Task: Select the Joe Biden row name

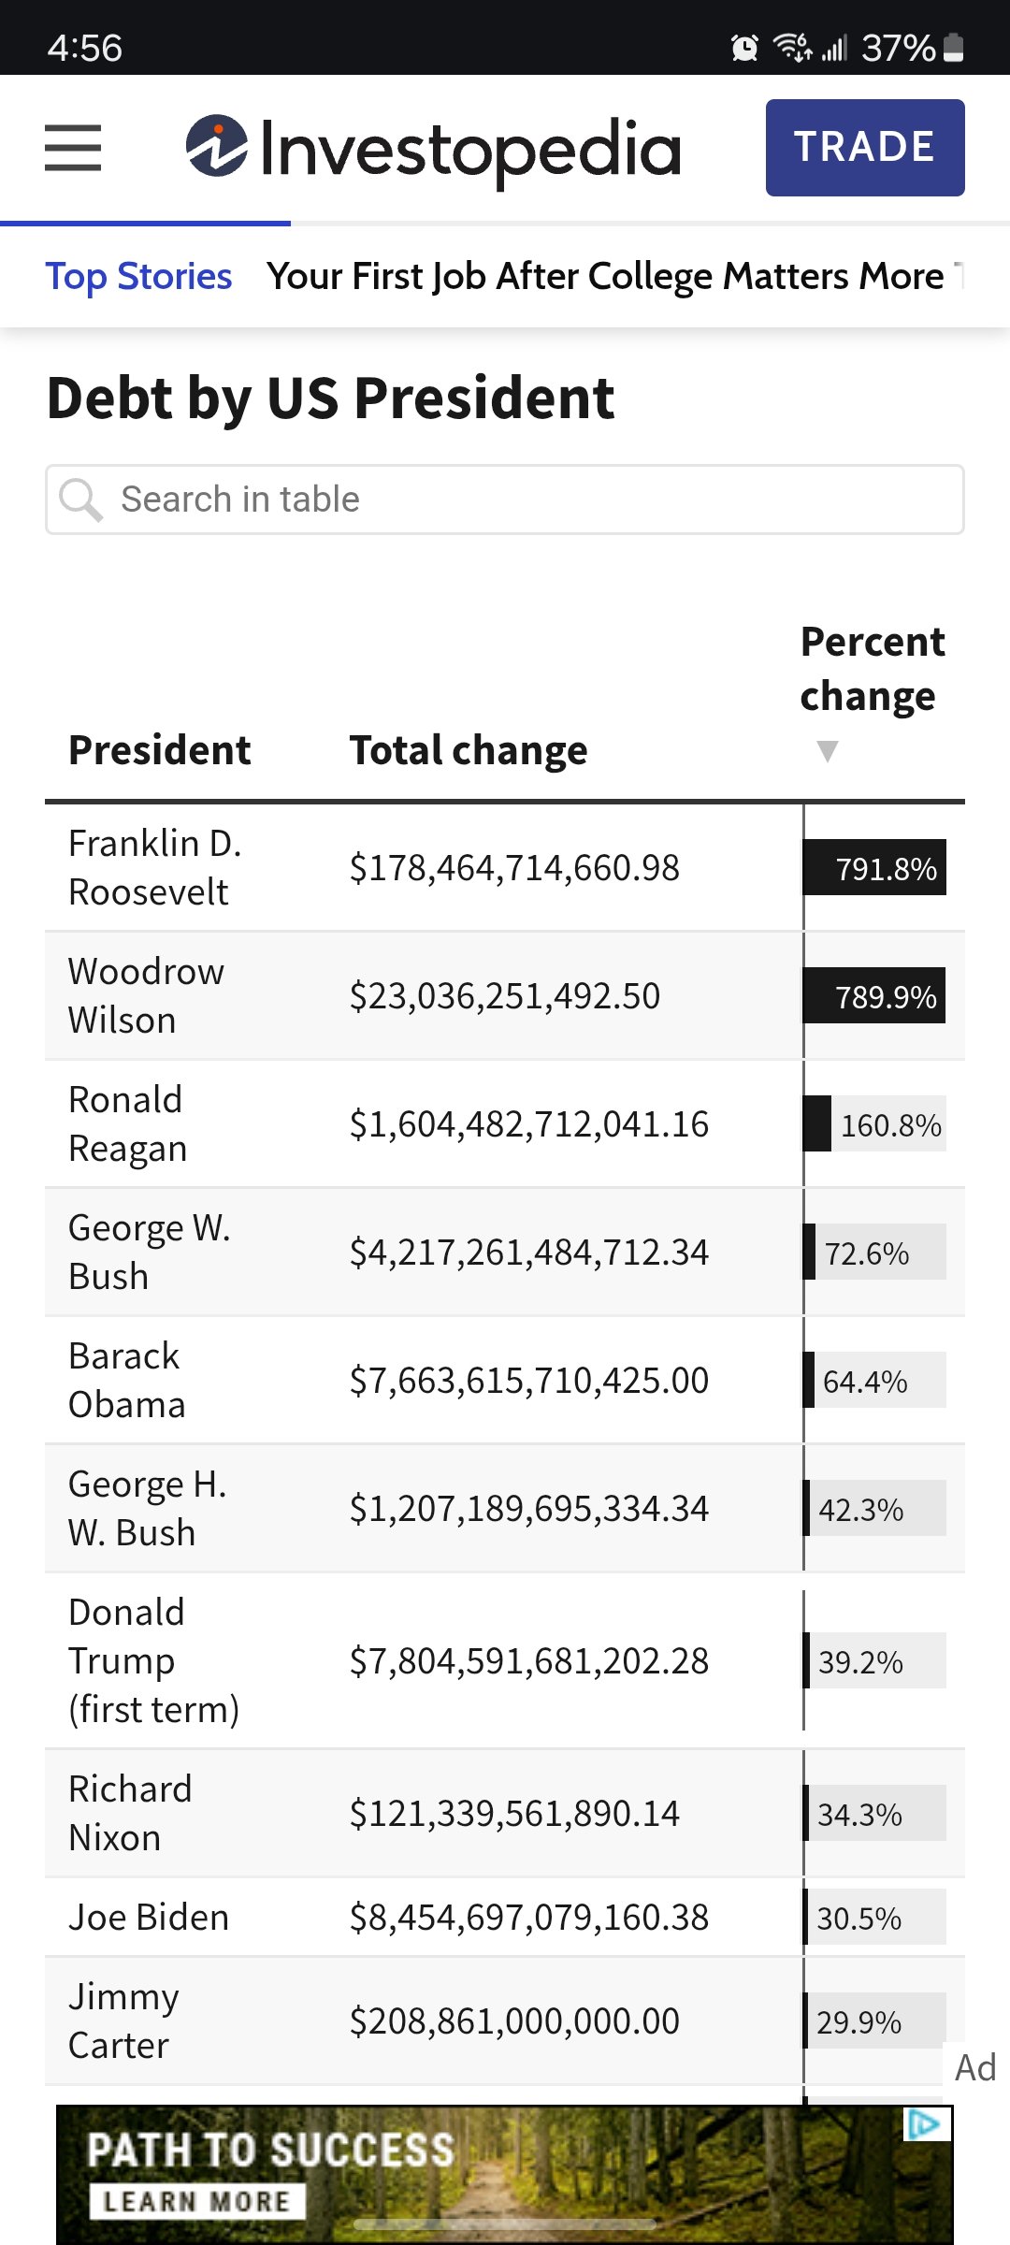Action: pos(149,1918)
